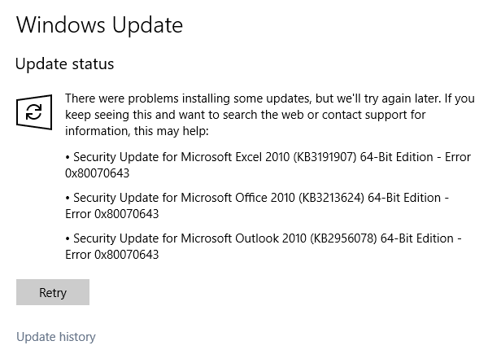Image resolution: width=488 pixels, height=354 pixels.
Task: Click the KB2956078 identifier text
Action: 343,238
